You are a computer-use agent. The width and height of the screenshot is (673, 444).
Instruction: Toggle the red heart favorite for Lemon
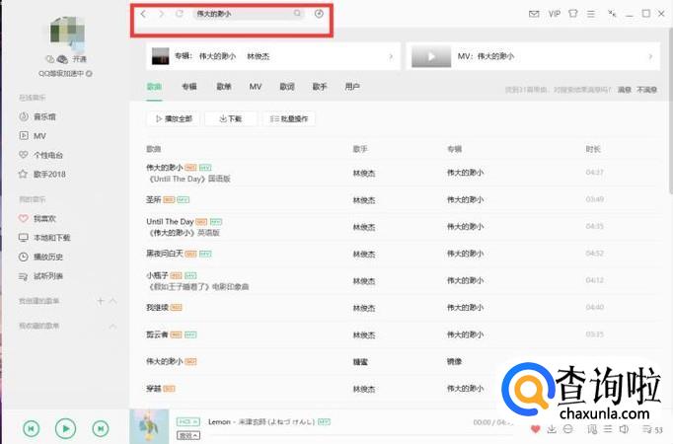pyautogui.click(x=535, y=429)
